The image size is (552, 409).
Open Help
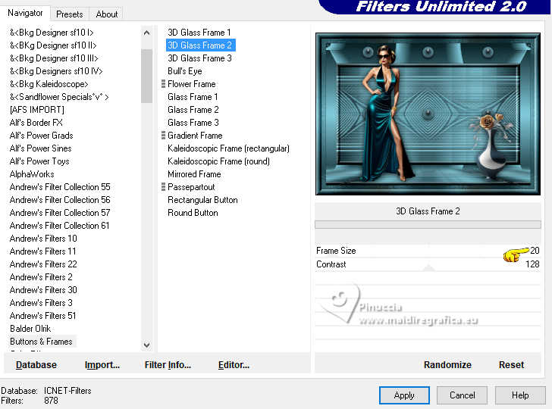click(520, 395)
